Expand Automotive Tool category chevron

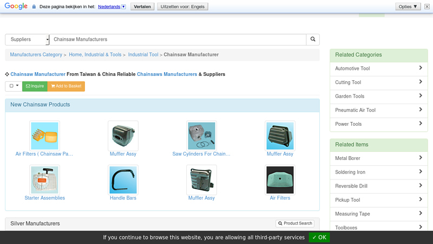pyautogui.click(x=421, y=68)
